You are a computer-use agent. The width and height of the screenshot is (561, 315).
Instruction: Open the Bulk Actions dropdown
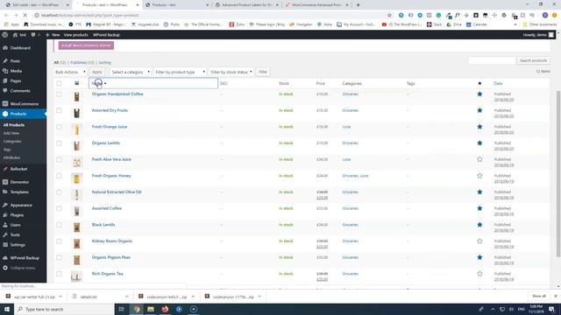[70, 72]
